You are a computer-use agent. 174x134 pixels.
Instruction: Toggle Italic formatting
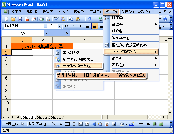(73, 26)
